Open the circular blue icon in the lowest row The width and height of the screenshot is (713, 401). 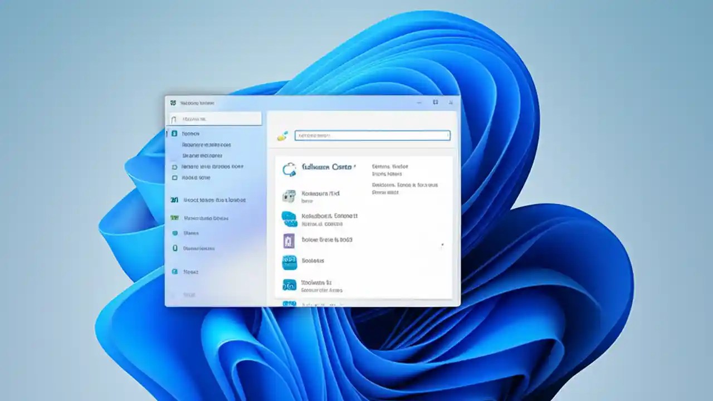tap(289, 284)
